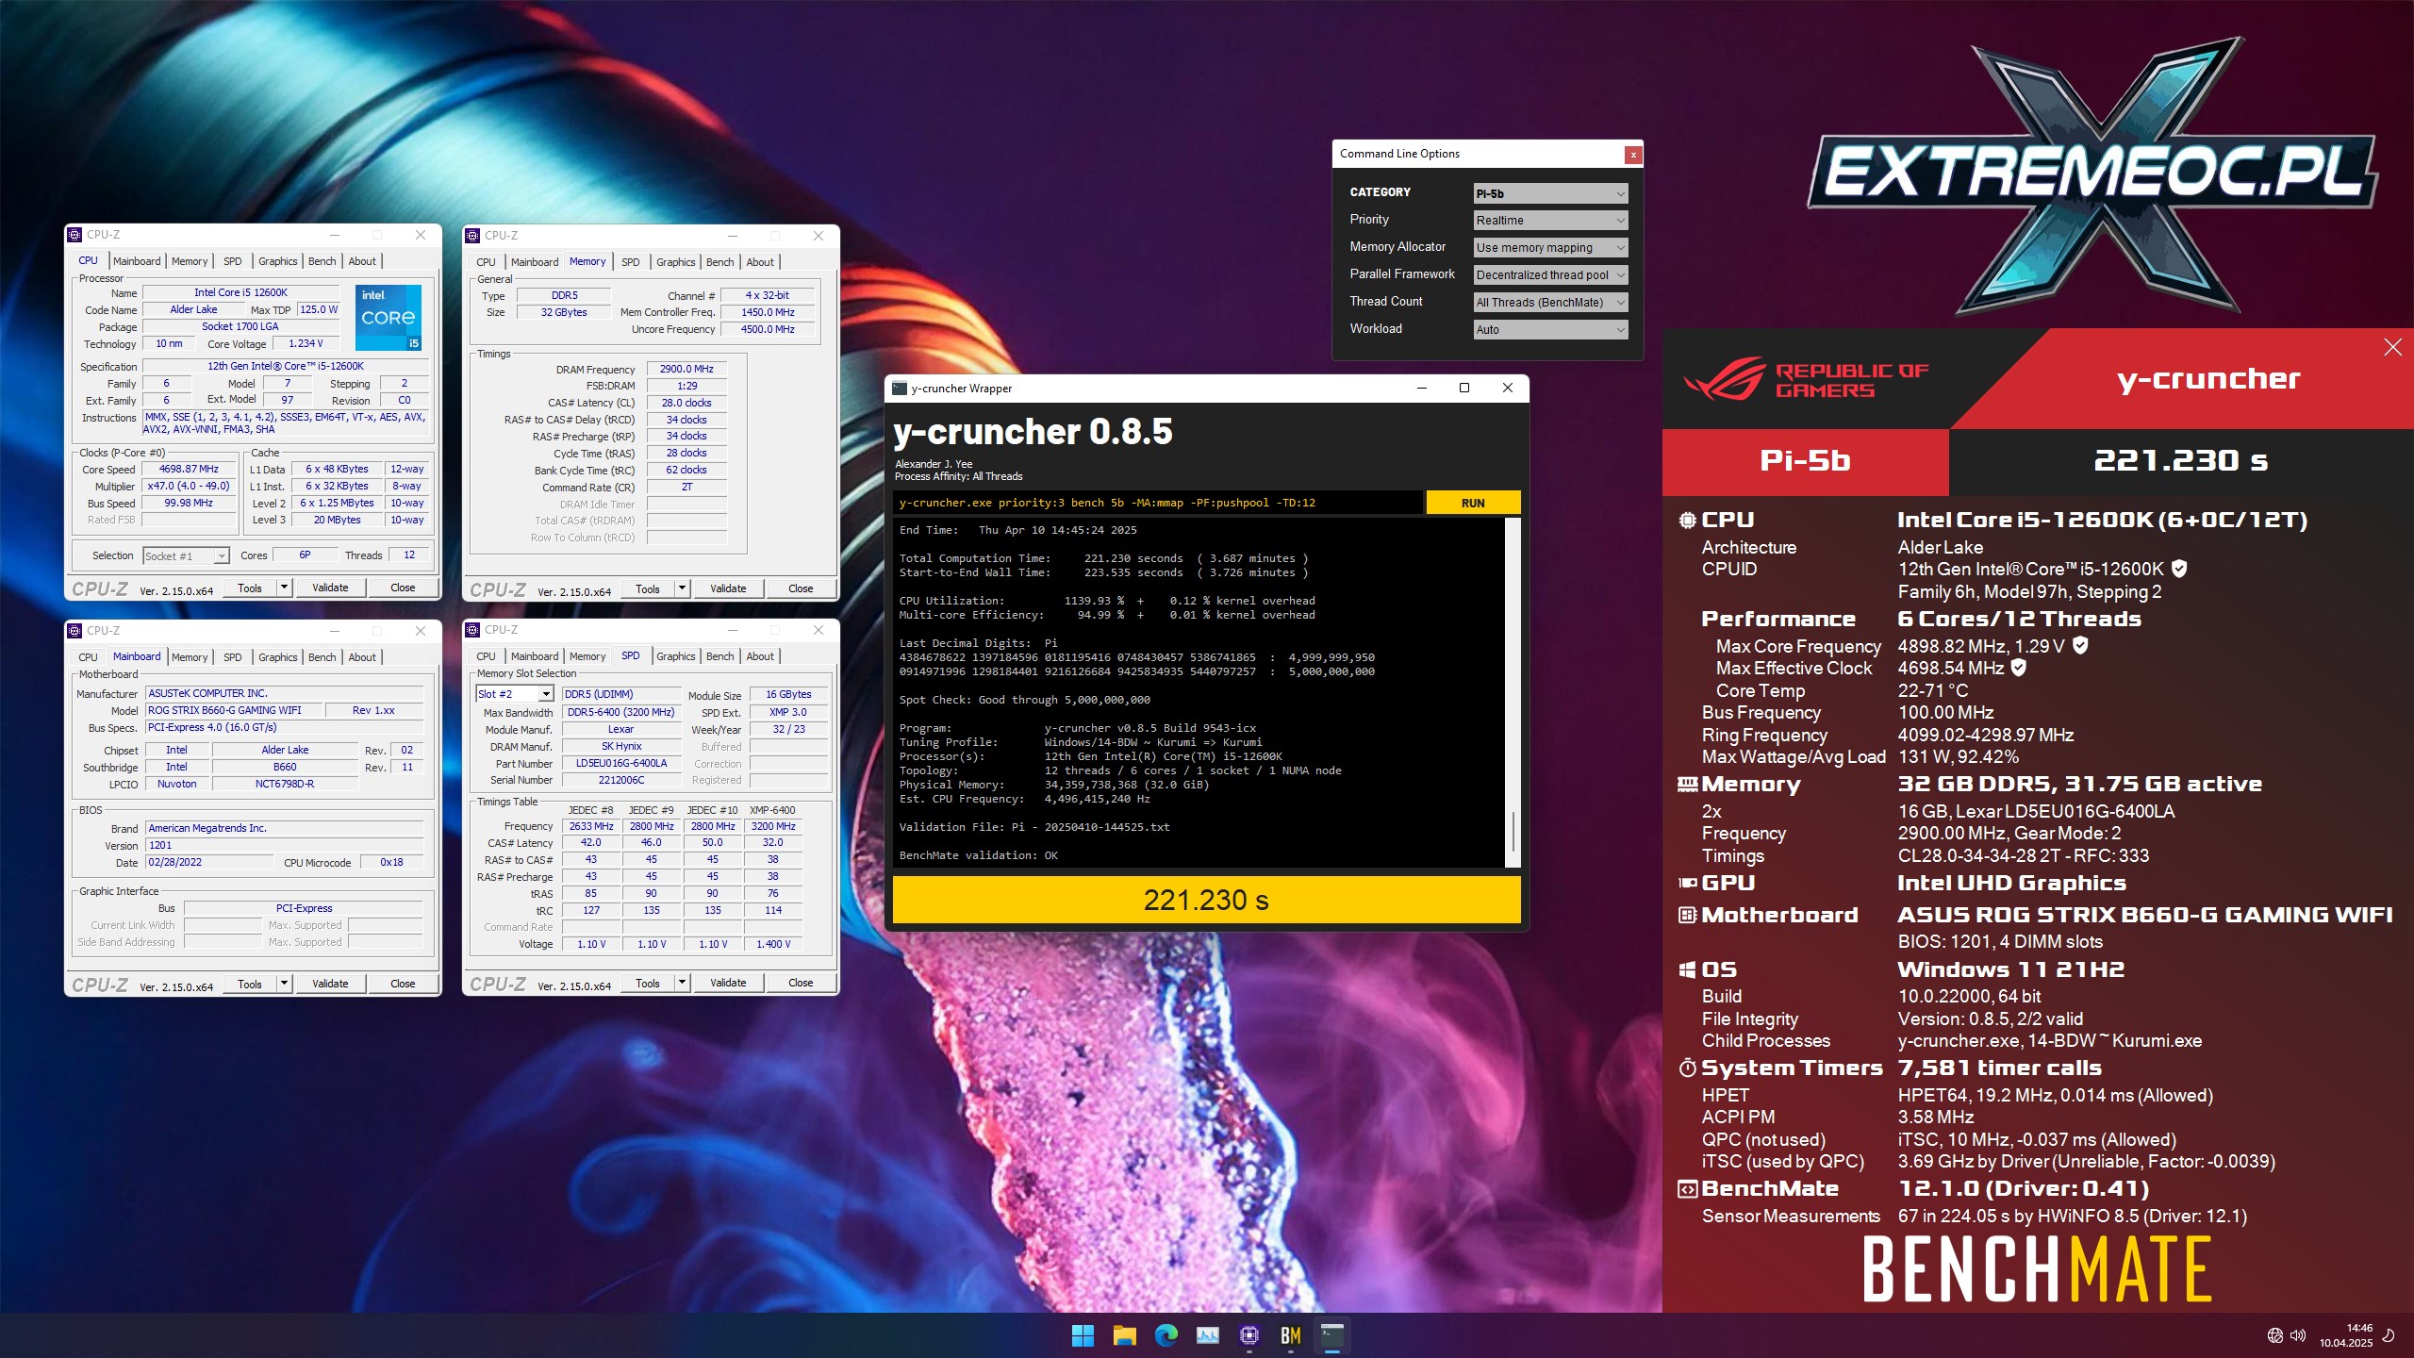Click Close in the CPU-Z Mainboard window
The height and width of the screenshot is (1358, 2414).
403,984
